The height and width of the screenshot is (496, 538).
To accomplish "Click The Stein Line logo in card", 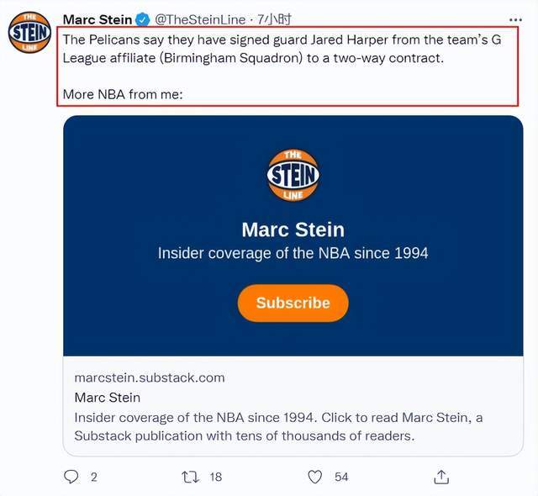I will click(x=293, y=175).
